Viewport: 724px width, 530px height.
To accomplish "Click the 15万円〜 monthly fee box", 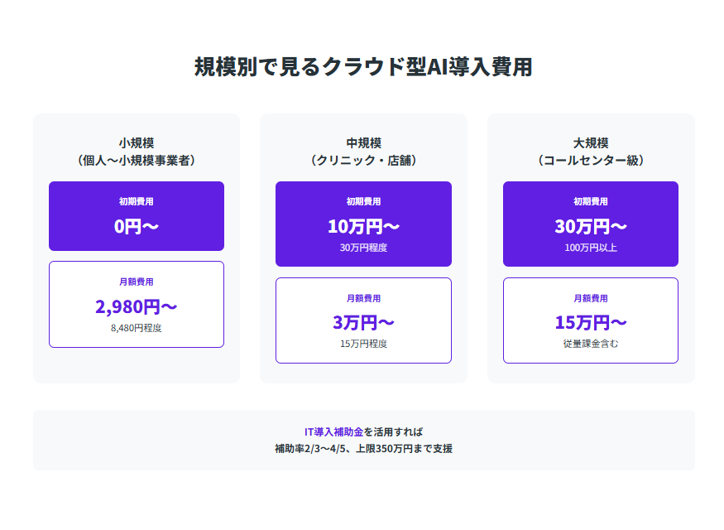I will [x=590, y=320].
